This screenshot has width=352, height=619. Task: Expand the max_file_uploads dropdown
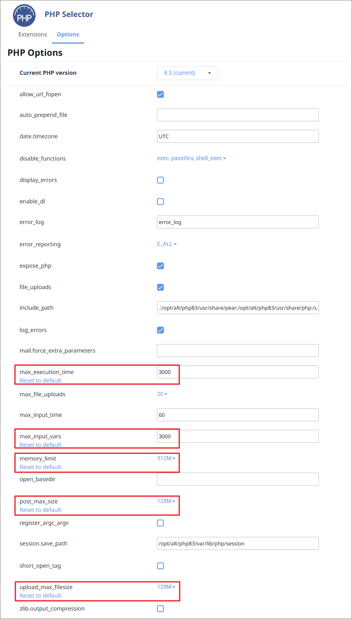pos(162,394)
